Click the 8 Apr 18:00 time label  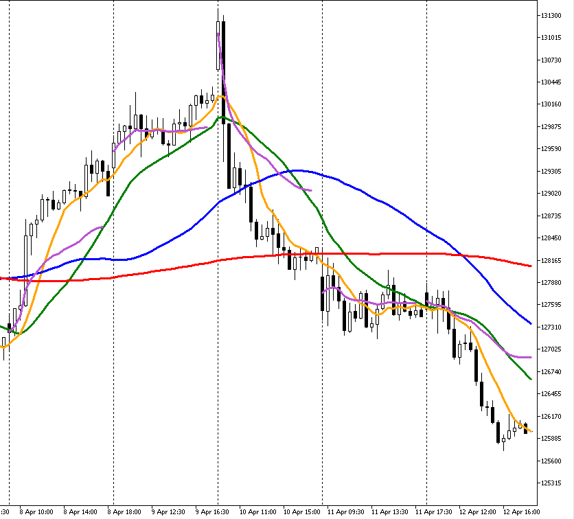tap(124, 511)
